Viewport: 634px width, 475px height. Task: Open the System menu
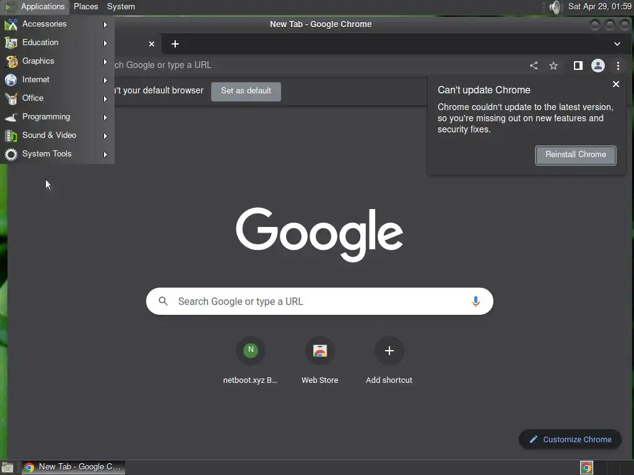point(121,6)
